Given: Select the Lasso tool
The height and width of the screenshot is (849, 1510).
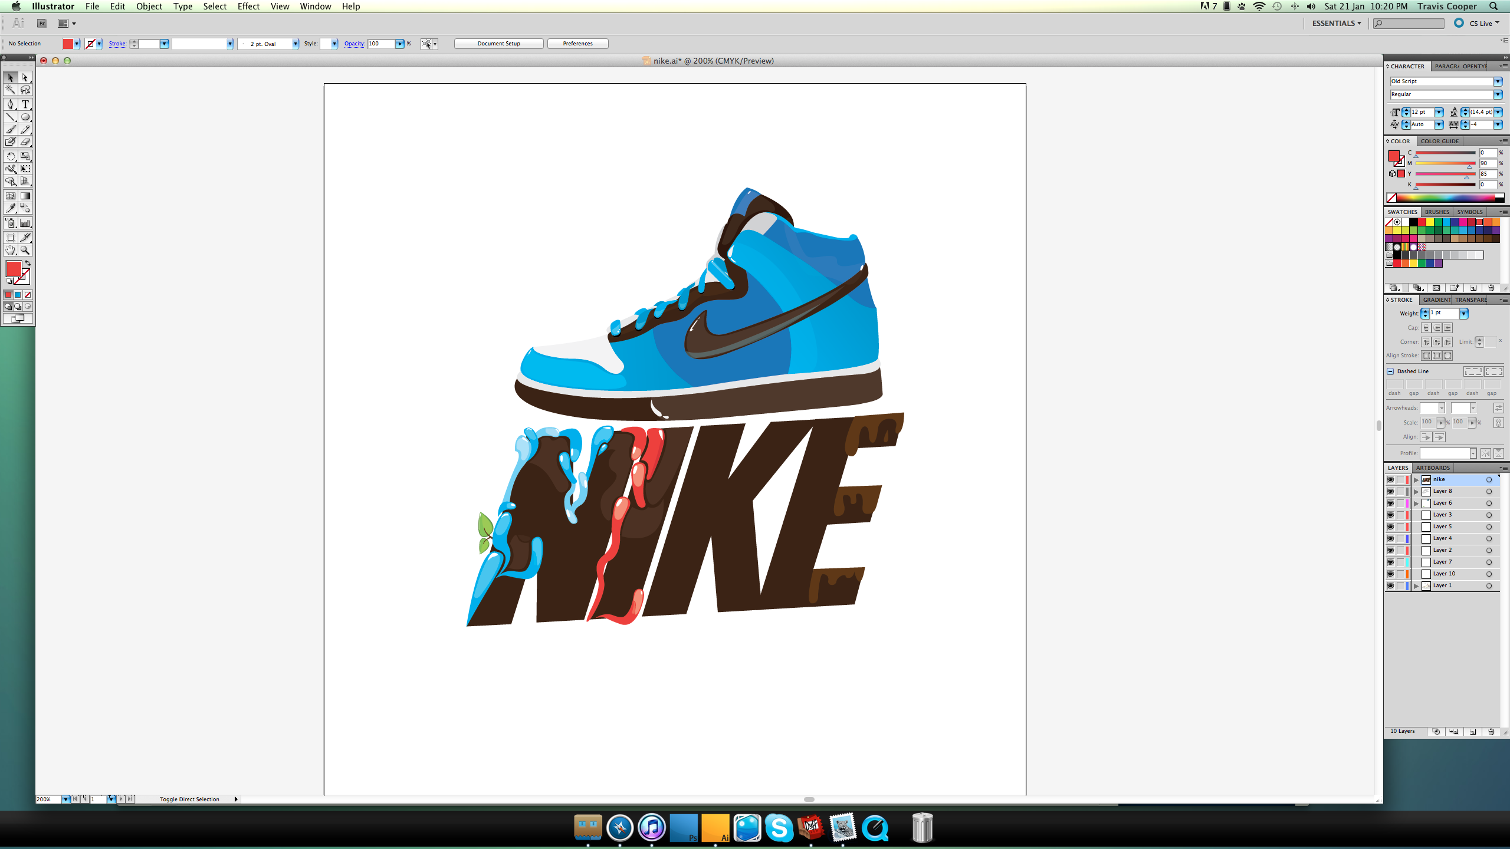Looking at the screenshot, I should point(25,90).
